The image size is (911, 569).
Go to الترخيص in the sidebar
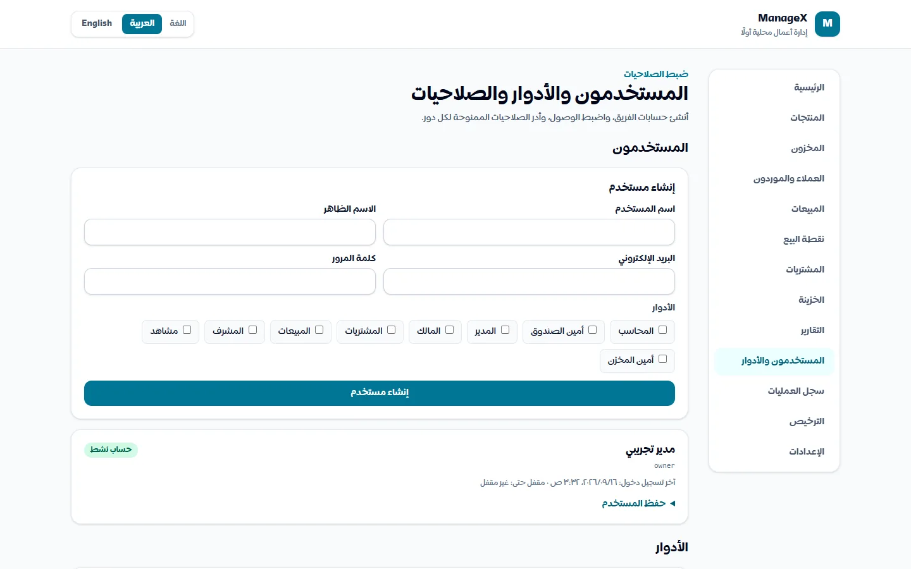click(774, 421)
